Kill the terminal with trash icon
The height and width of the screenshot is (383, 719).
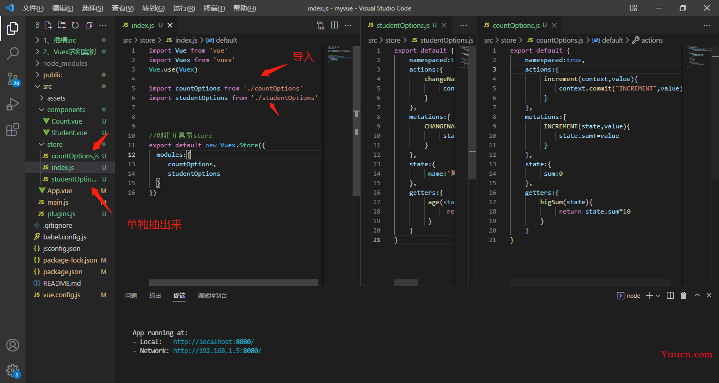684,296
